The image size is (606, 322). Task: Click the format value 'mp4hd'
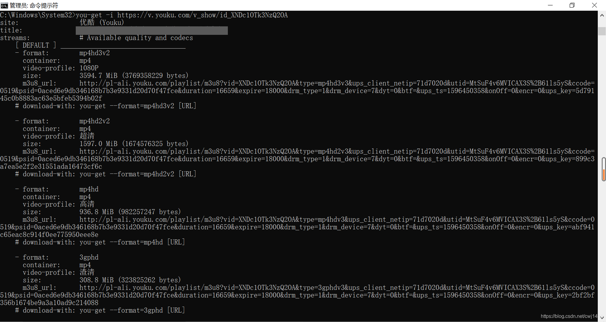click(x=89, y=189)
